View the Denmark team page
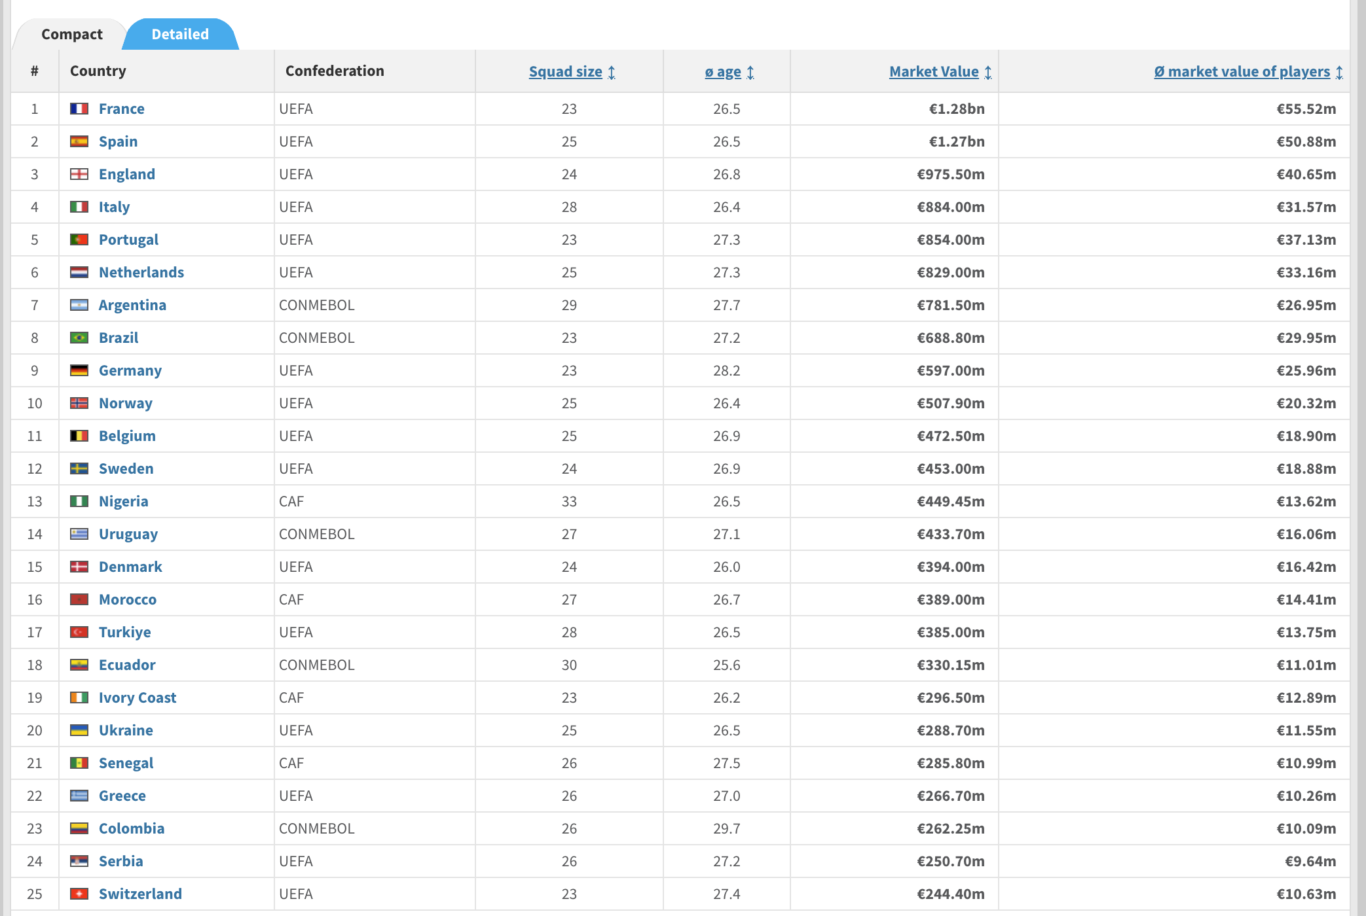The width and height of the screenshot is (1366, 916). pyautogui.click(x=130, y=567)
